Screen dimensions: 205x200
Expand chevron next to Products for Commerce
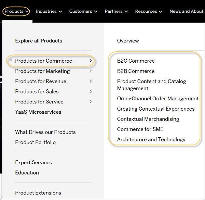pyautogui.click(x=91, y=61)
